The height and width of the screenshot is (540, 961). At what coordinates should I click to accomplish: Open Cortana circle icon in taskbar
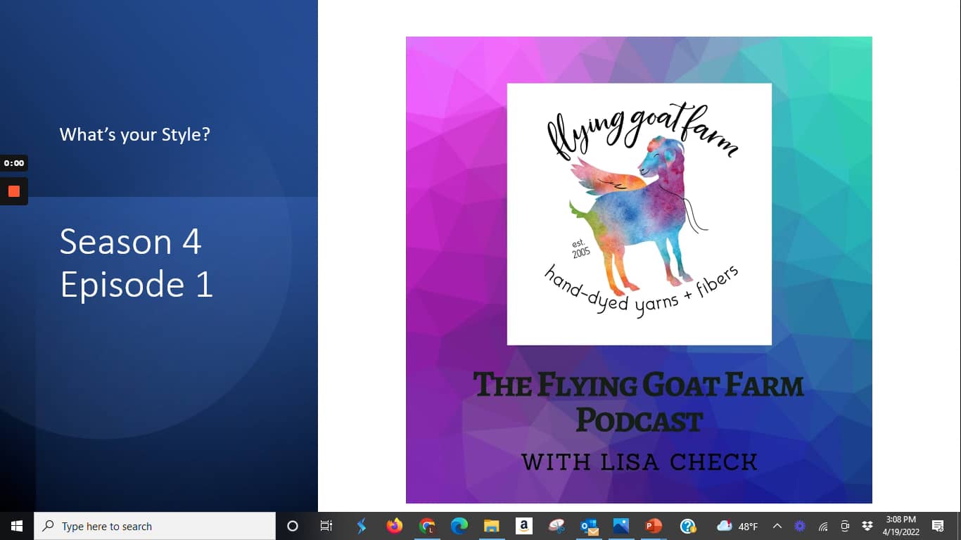point(293,526)
